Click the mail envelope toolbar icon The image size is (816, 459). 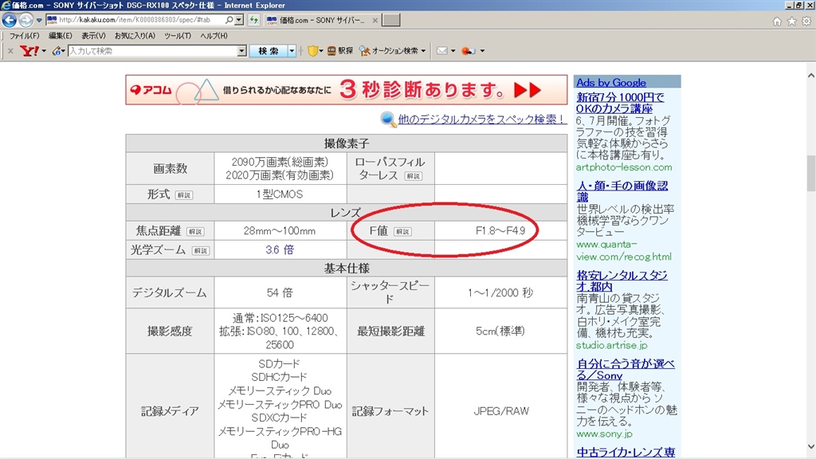(x=441, y=51)
